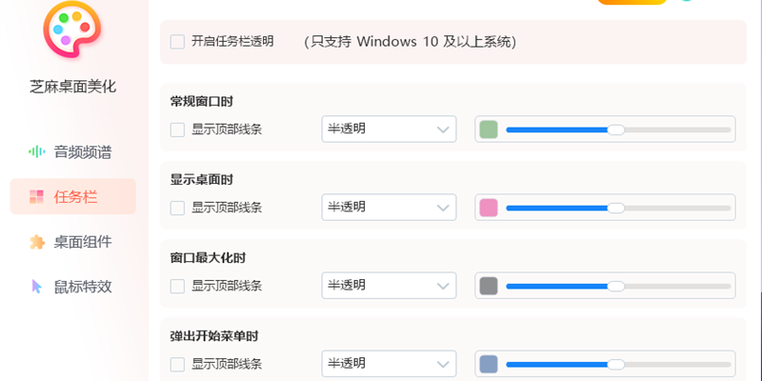Click the green color swatch for 常规窗口时

tap(489, 130)
